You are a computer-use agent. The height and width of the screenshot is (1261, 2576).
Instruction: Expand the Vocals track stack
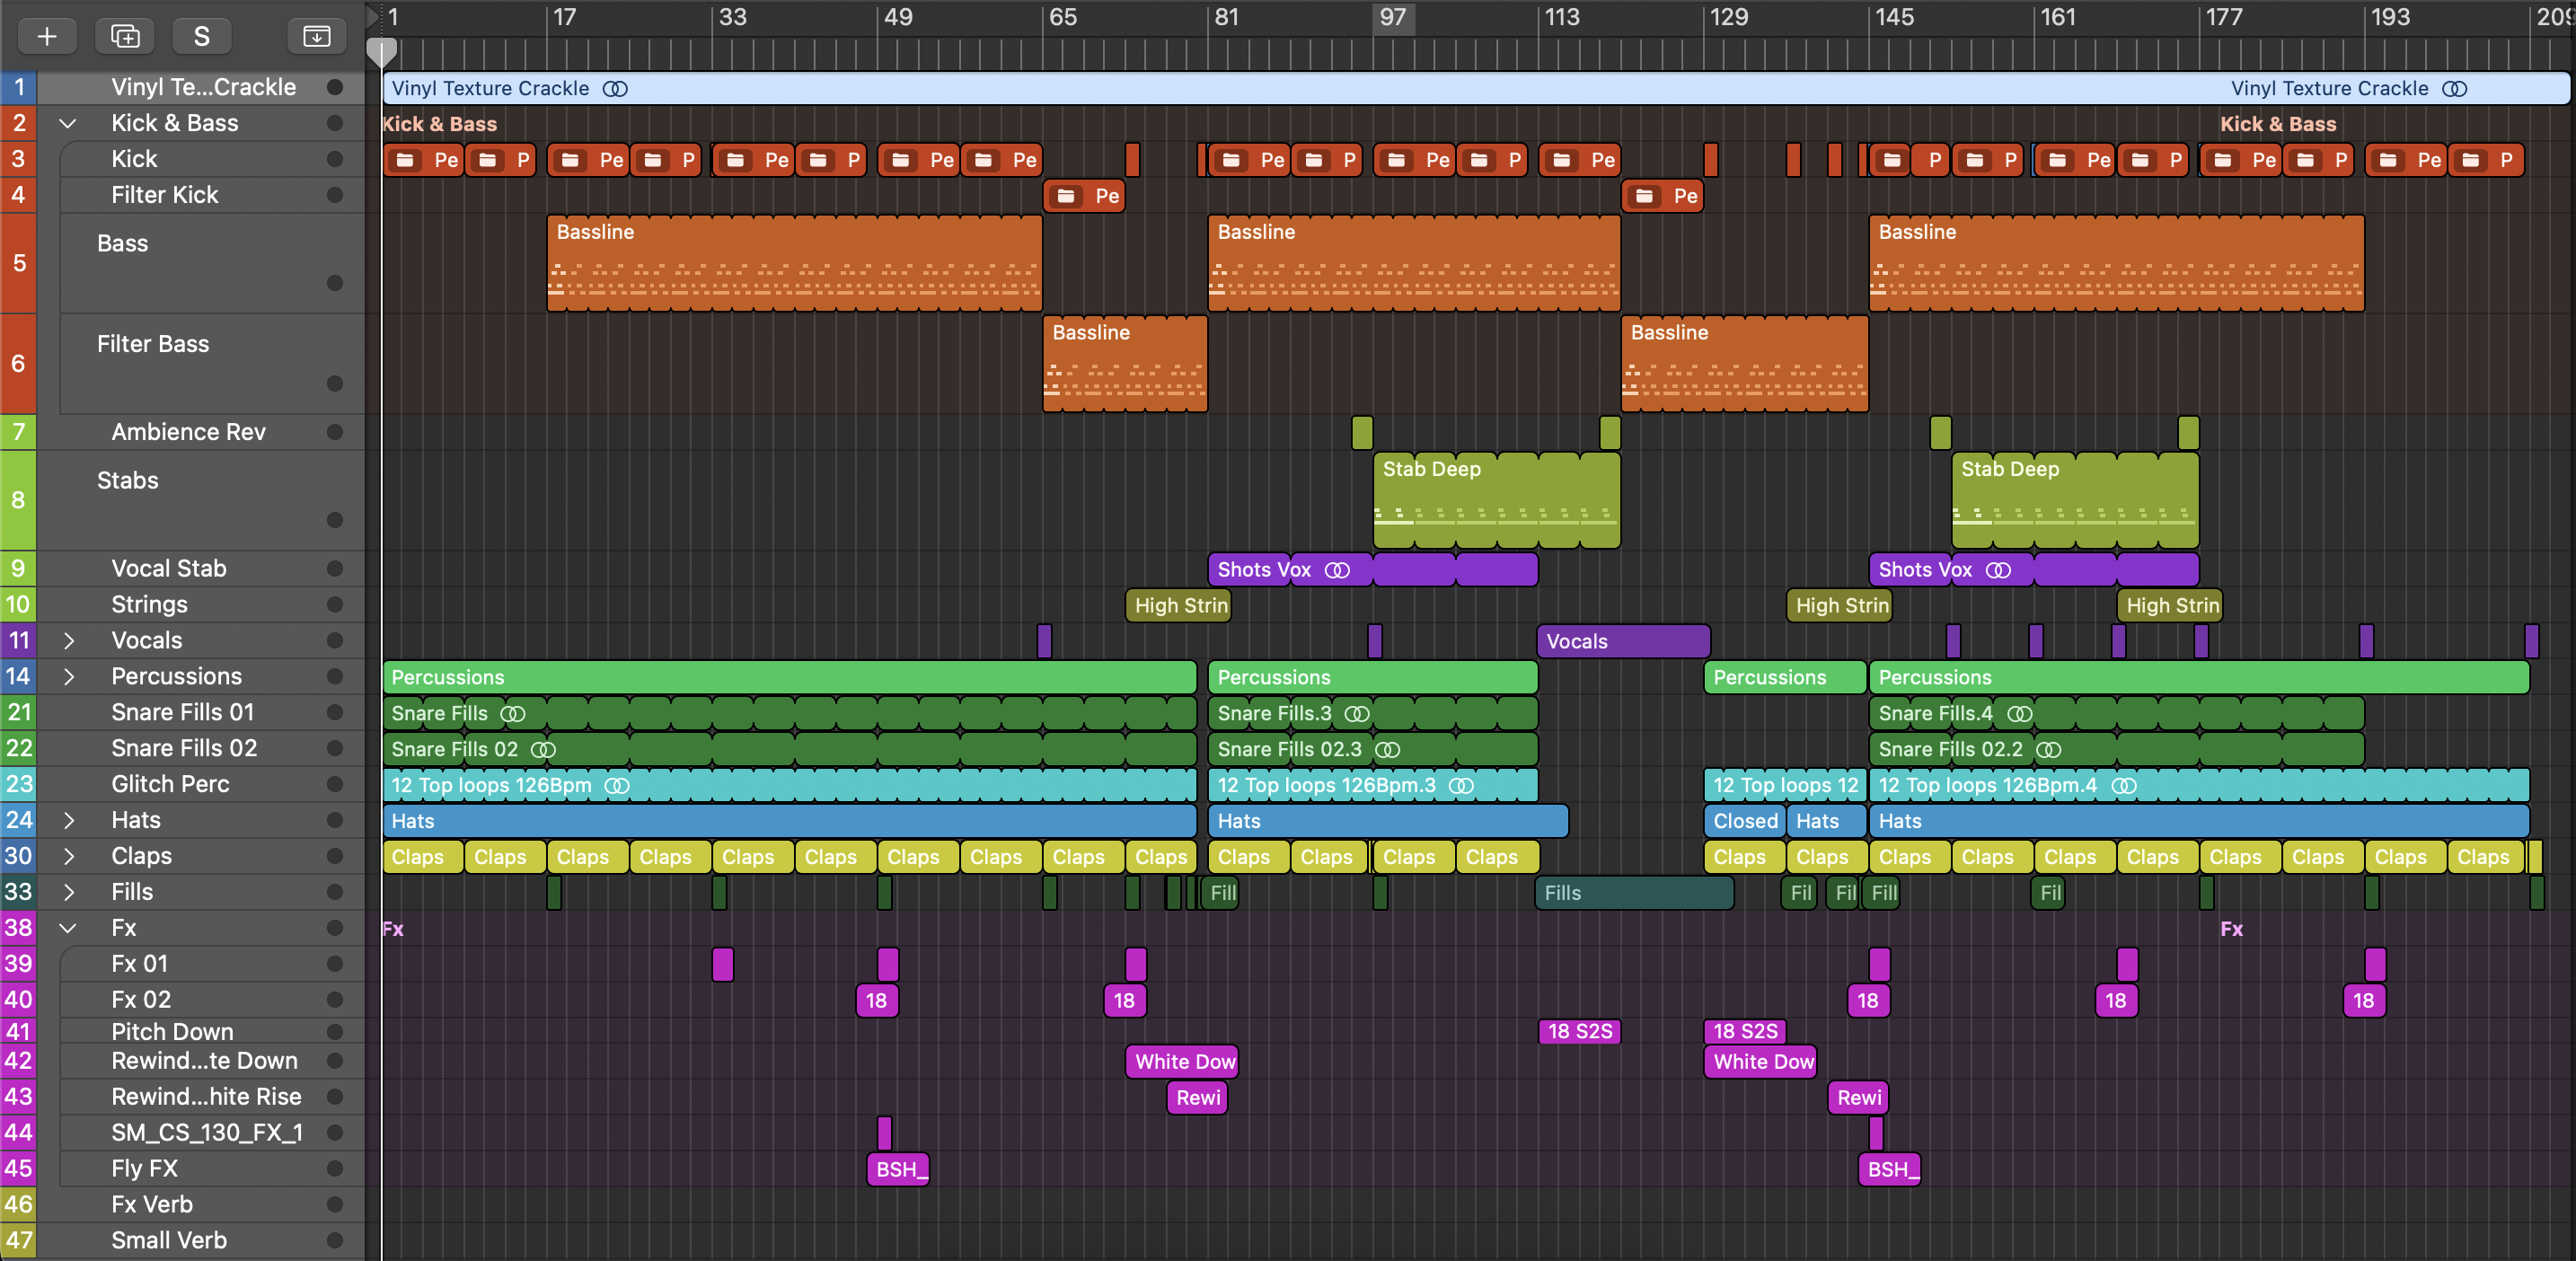coord(68,640)
